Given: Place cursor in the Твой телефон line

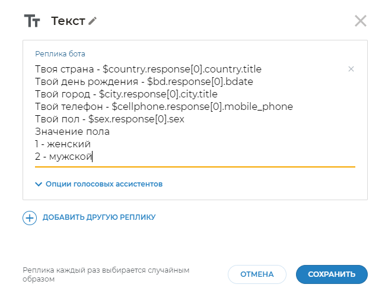Looking at the screenshot, I should point(164,107).
